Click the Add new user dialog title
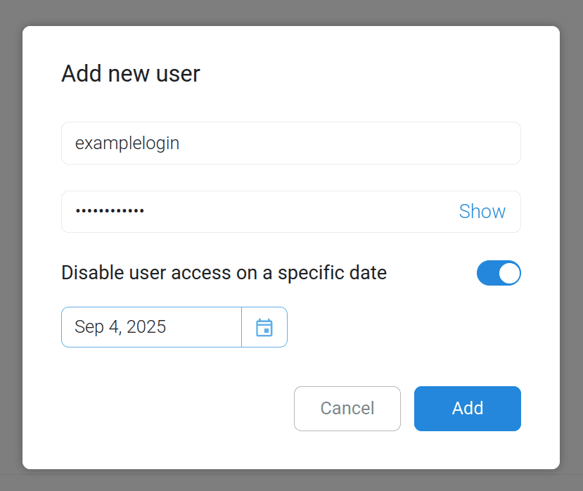 pos(130,73)
